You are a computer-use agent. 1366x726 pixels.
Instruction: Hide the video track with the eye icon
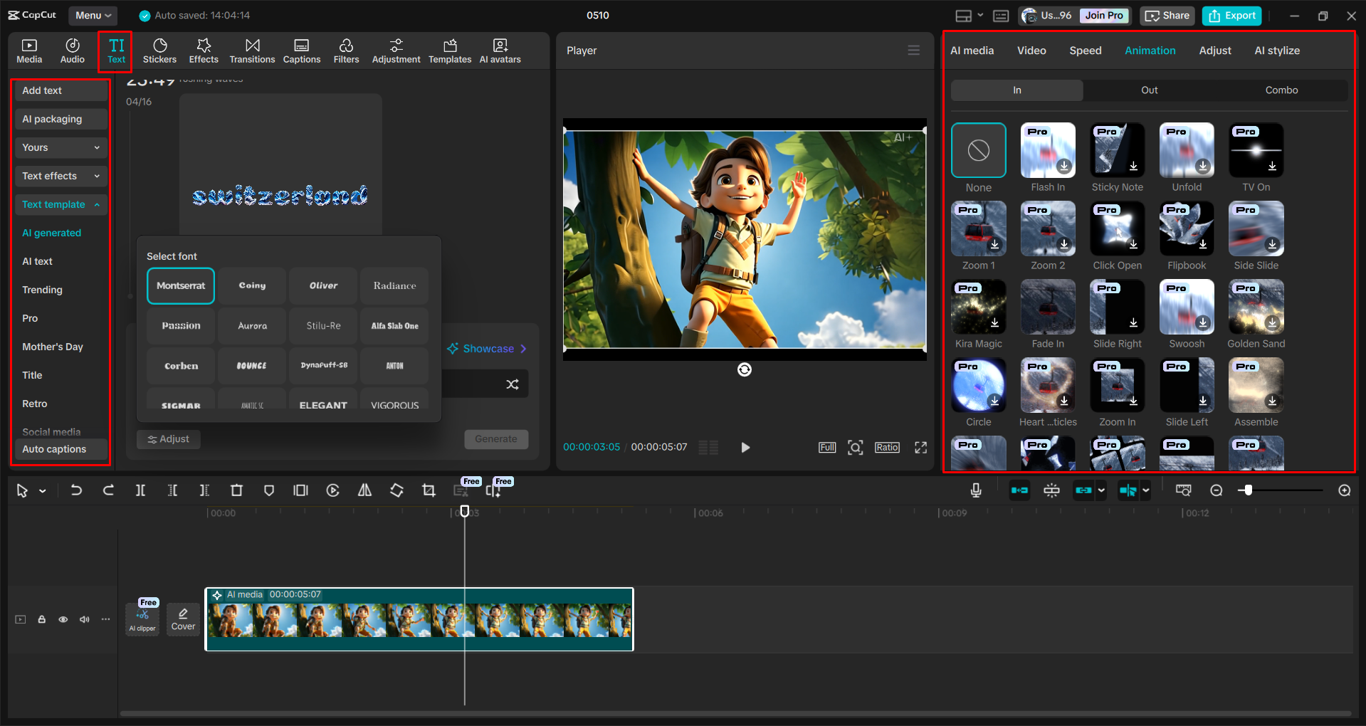tap(63, 619)
